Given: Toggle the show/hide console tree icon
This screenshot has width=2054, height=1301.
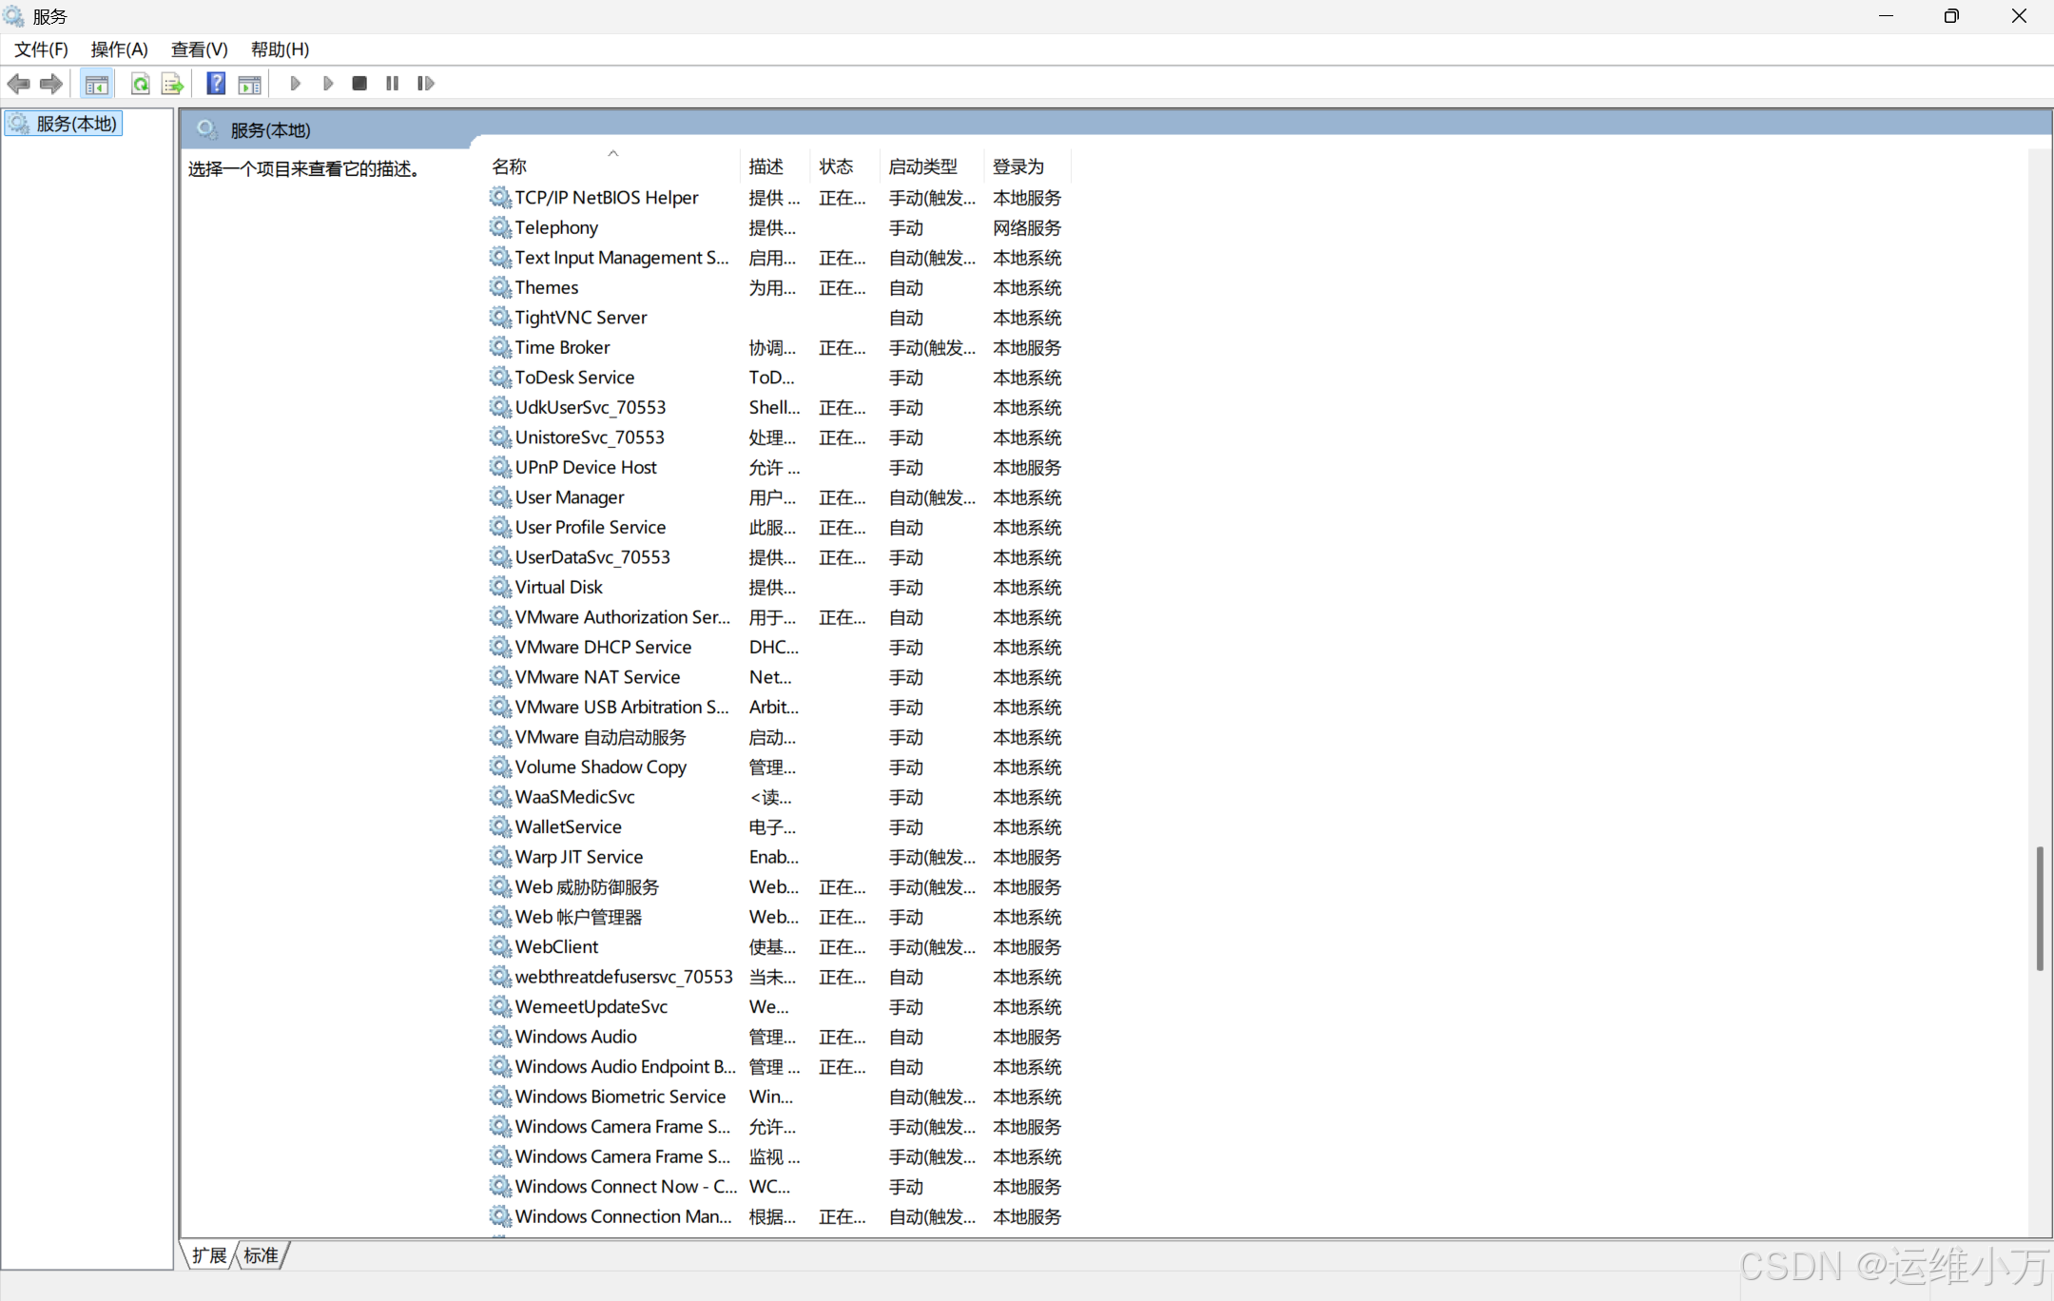Looking at the screenshot, I should coord(96,84).
